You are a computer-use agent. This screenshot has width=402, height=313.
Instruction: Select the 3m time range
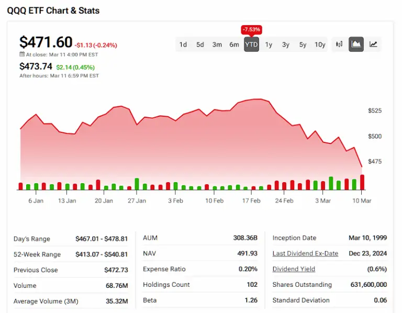pos(217,44)
